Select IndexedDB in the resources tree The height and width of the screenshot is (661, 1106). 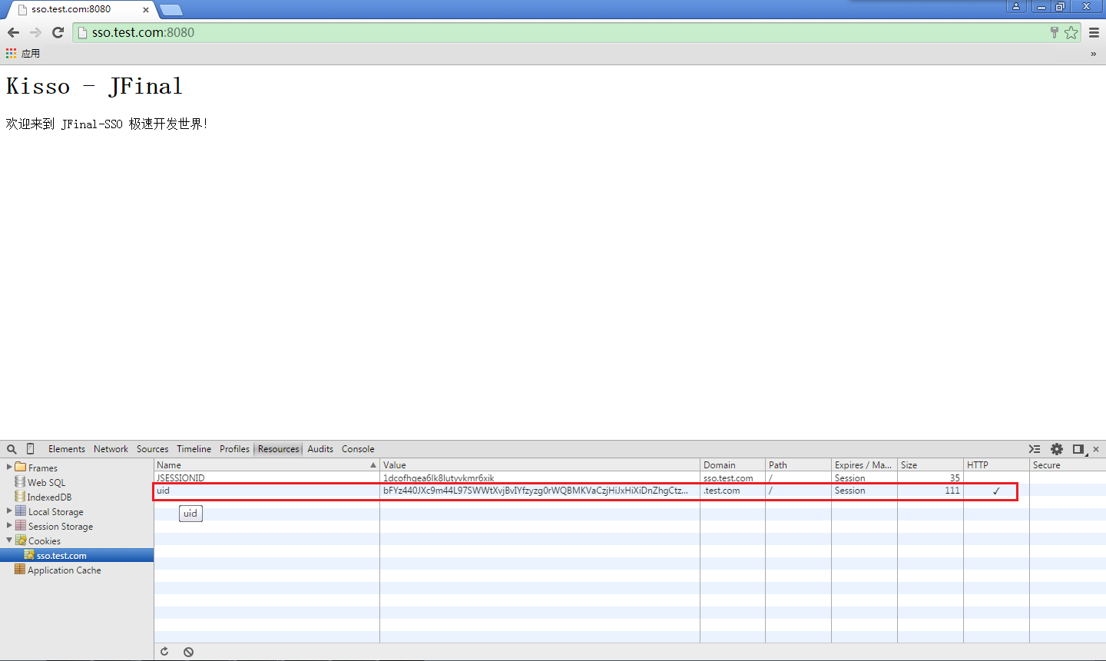coord(49,497)
